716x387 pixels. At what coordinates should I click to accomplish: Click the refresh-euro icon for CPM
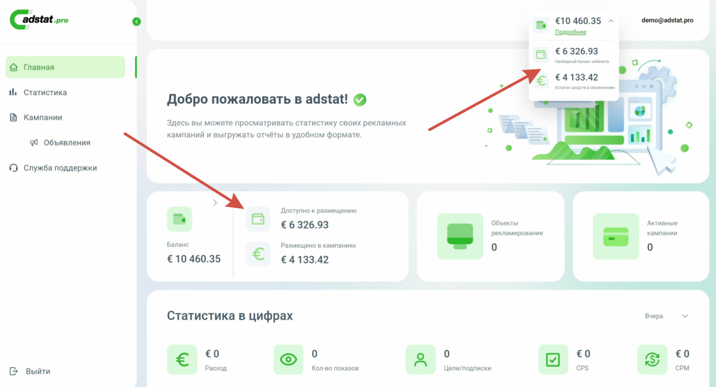pos(652,360)
